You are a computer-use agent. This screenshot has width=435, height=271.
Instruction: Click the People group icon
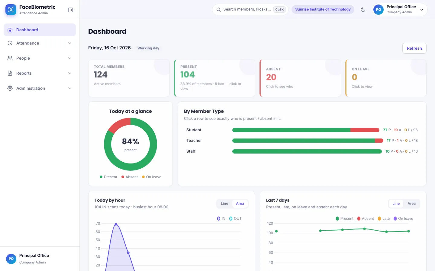click(x=10, y=58)
